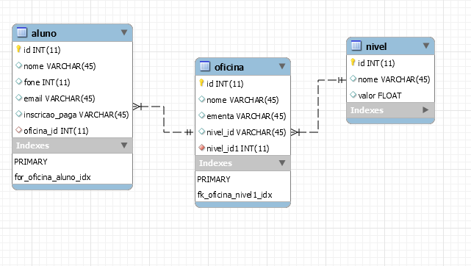This screenshot has height=266, width=471.
Task: Click the primary key icon of nivel id
Action: [x=353, y=62]
